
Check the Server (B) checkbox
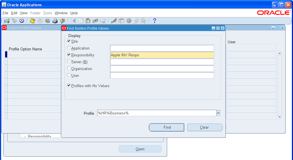click(x=69, y=61)
